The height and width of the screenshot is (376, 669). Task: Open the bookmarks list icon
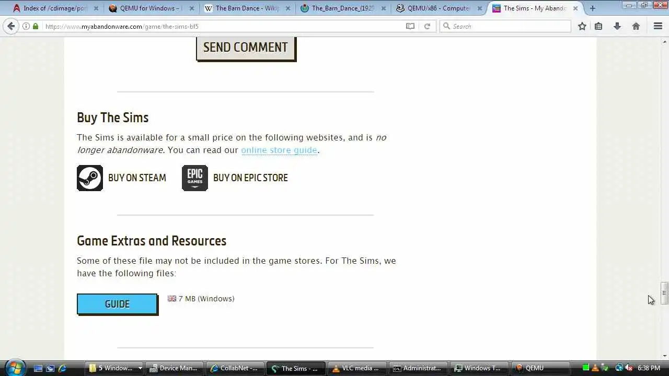tap(598, 26)
